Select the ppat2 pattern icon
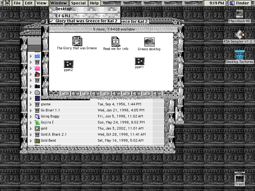255x191 pixels. click(69, 64)
